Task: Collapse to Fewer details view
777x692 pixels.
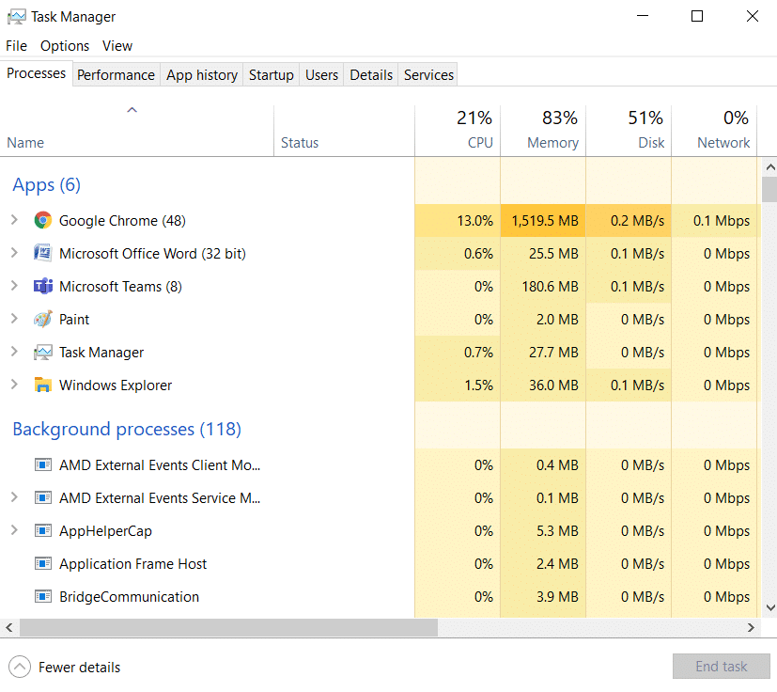Action: 64,668
